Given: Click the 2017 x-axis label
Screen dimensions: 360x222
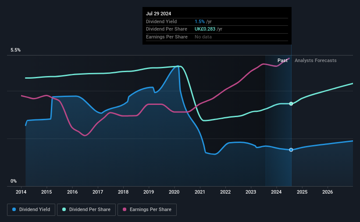Looking at the screenshot, I should [98, 192].
